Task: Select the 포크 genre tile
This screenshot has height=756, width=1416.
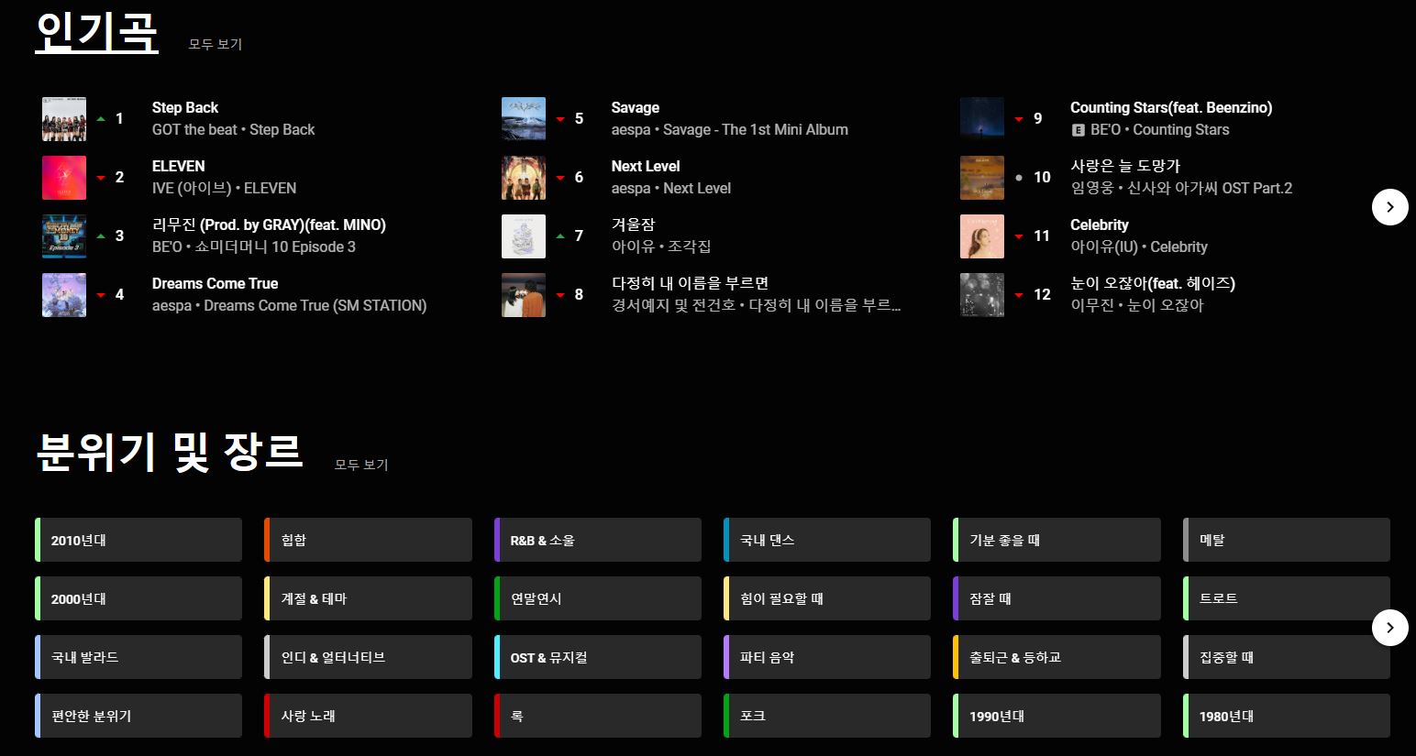Action: point(827,716)
